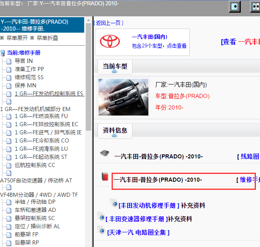
Task: Open VF4BM分动器/4WD/AWD TF
Action: coord(39,195)
